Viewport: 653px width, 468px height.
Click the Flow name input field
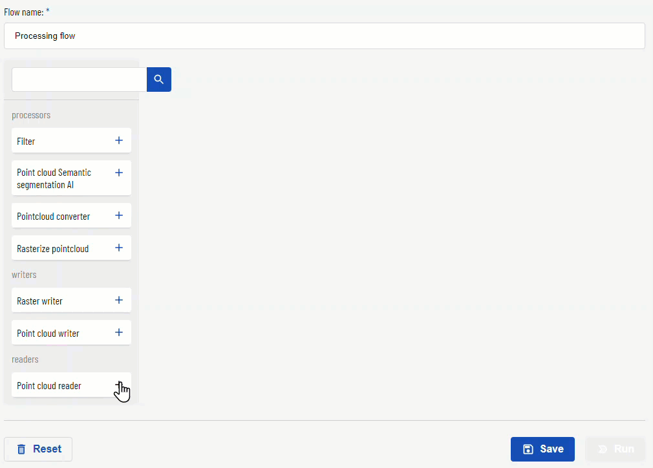325,36
